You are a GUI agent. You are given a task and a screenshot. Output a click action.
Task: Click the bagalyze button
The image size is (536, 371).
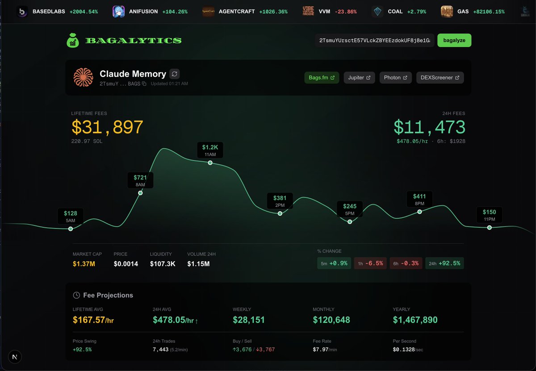point(454,40)
